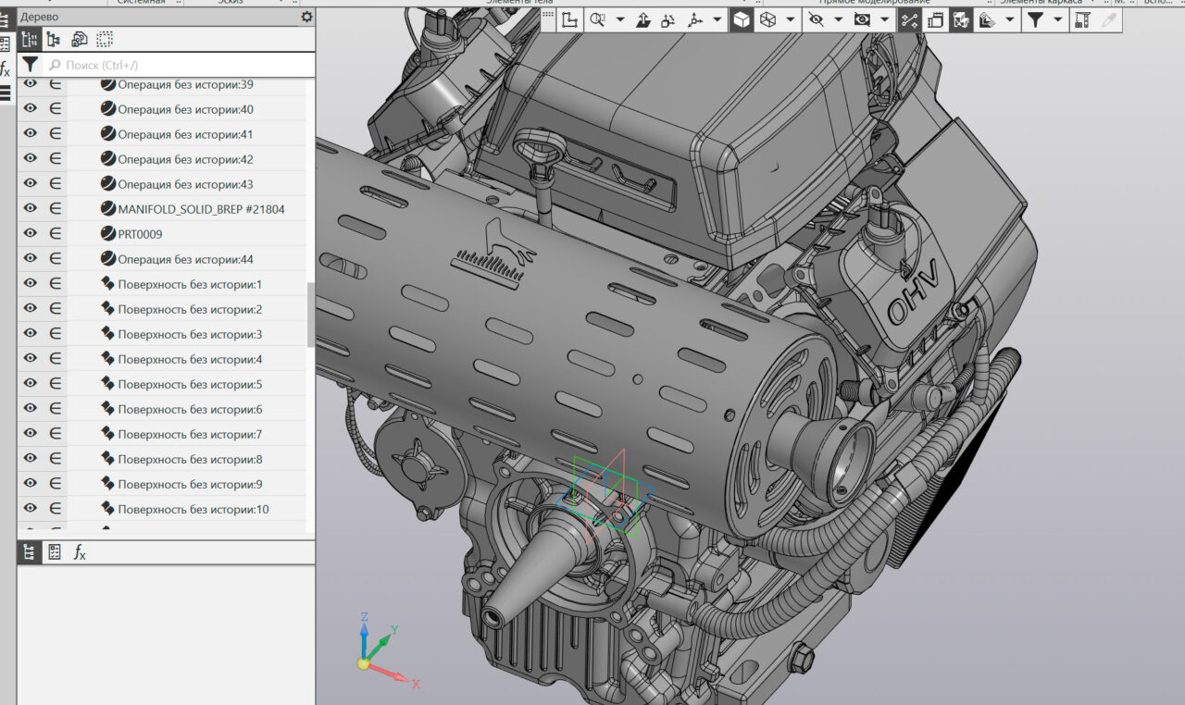Open the tree filter funnel icon
Screen dimensions: 1185x705
coord(31,65)
